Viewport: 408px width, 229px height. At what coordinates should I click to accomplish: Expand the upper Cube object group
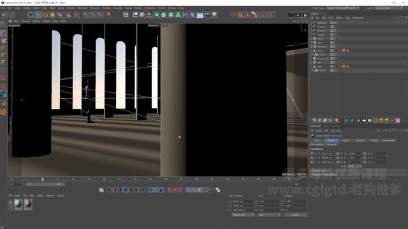[x=312, y=51]
